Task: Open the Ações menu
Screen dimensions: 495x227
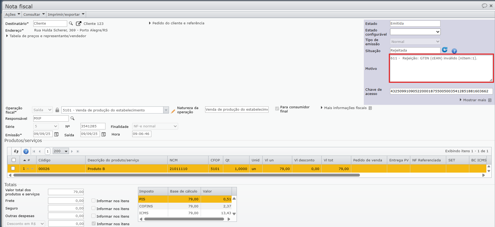Action: (x=13, y=14)
